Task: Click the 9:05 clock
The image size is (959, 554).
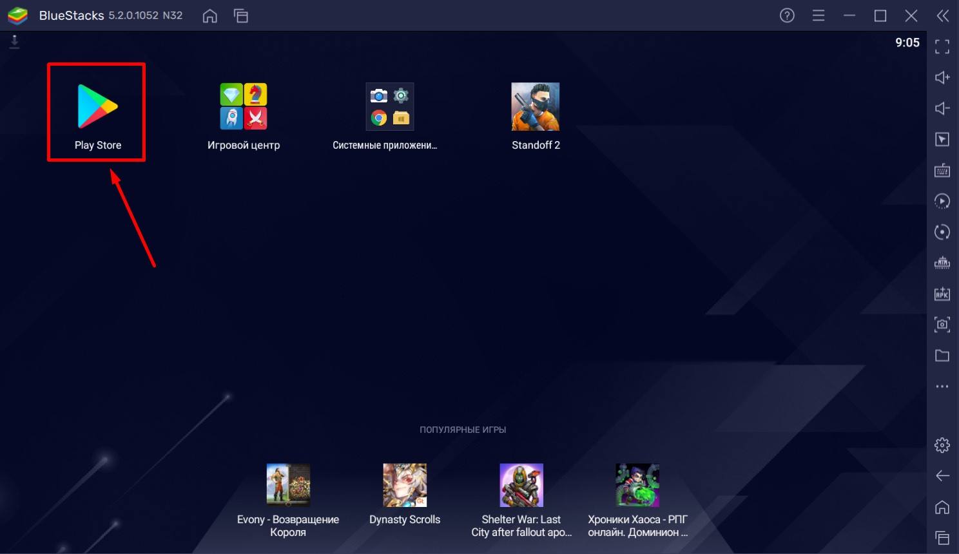Action: coord(907,43)
